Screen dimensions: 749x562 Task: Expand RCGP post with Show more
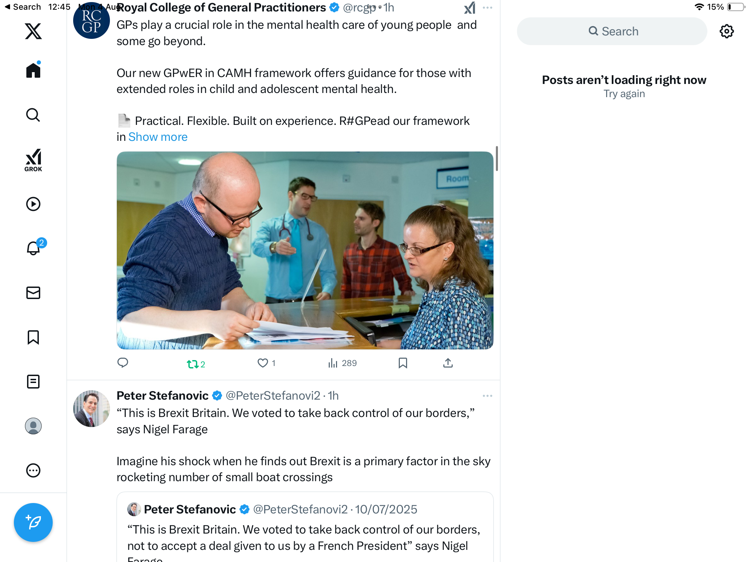click(158, 137)
